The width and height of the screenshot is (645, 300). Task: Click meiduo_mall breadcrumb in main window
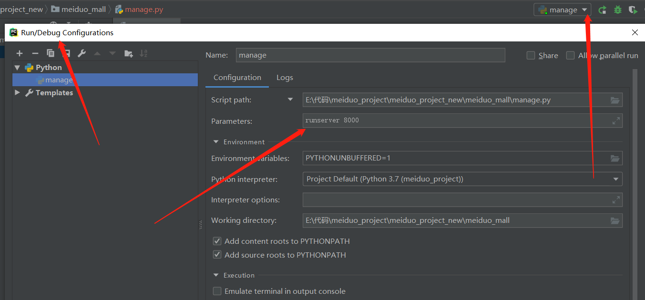(x=79, y=10)
